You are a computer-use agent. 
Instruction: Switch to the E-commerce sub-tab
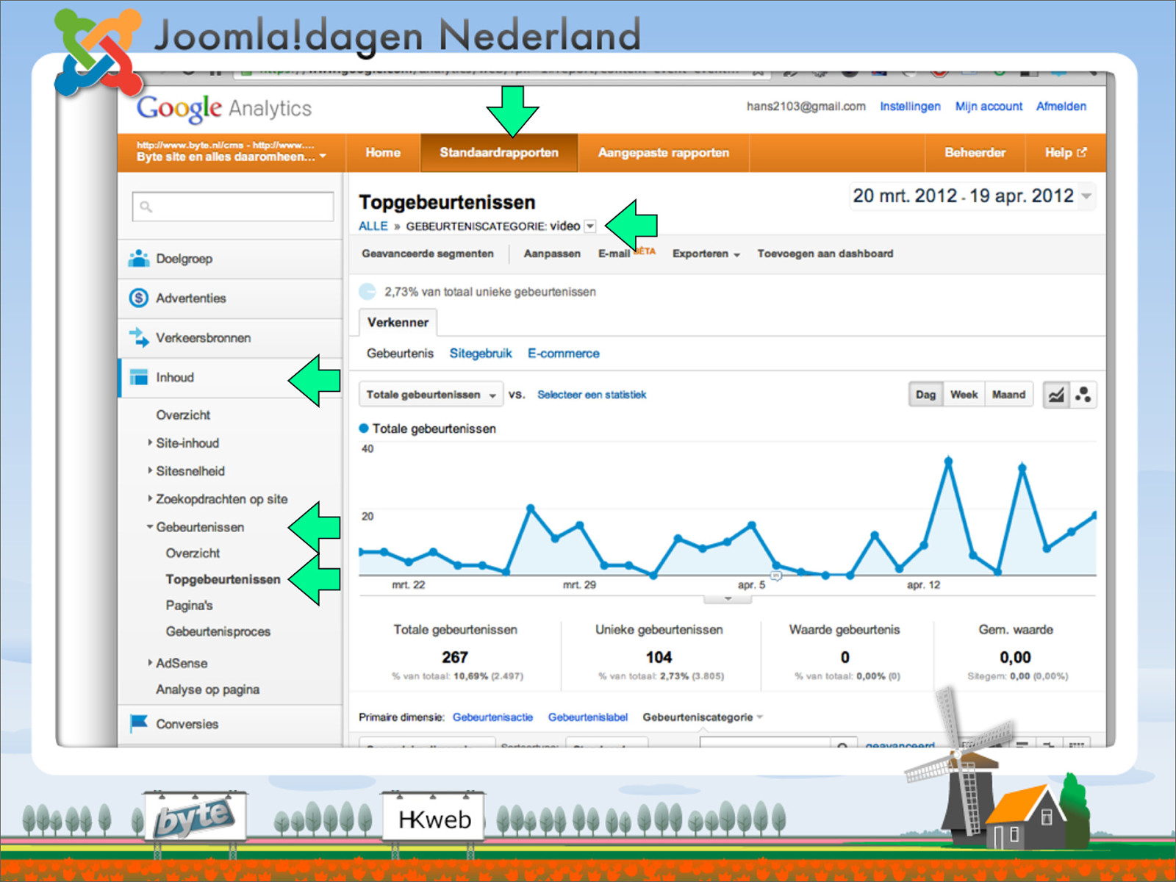point(563,354)
